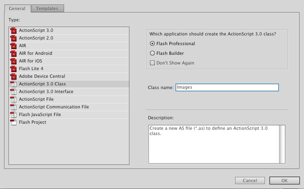This screenshot has height=189, width=304.
Task: Click the AIR for iOS icon
Action: point(13,61)
